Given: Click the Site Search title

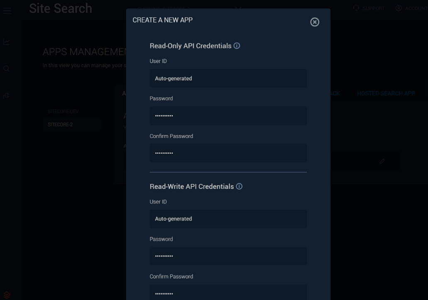Looking at the screenshot, I should coord(61,8).
